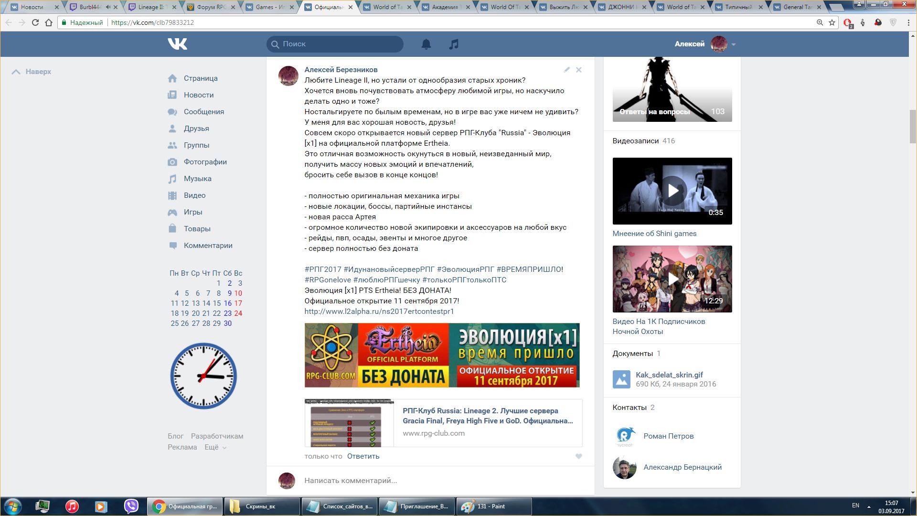The width and height of the screenshot is (917, 516).
Task: Reload page with browser refresh icon
Action: click(35, 22)
